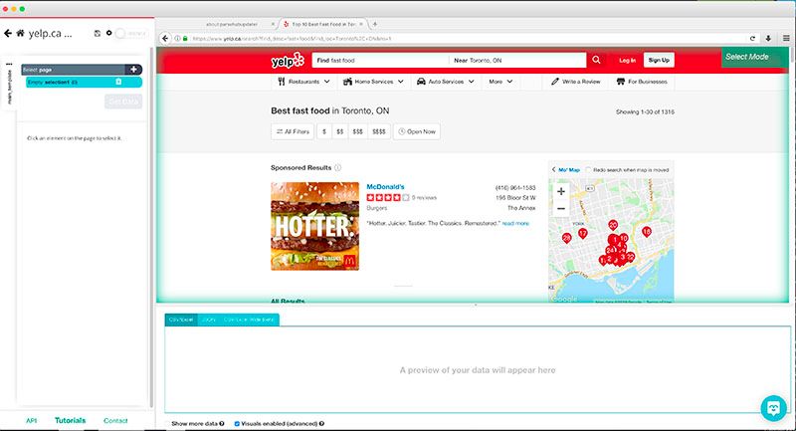Toggle the $$$ price filter
The width and height of the screenshot is (796, 431).
click(357, 131)
